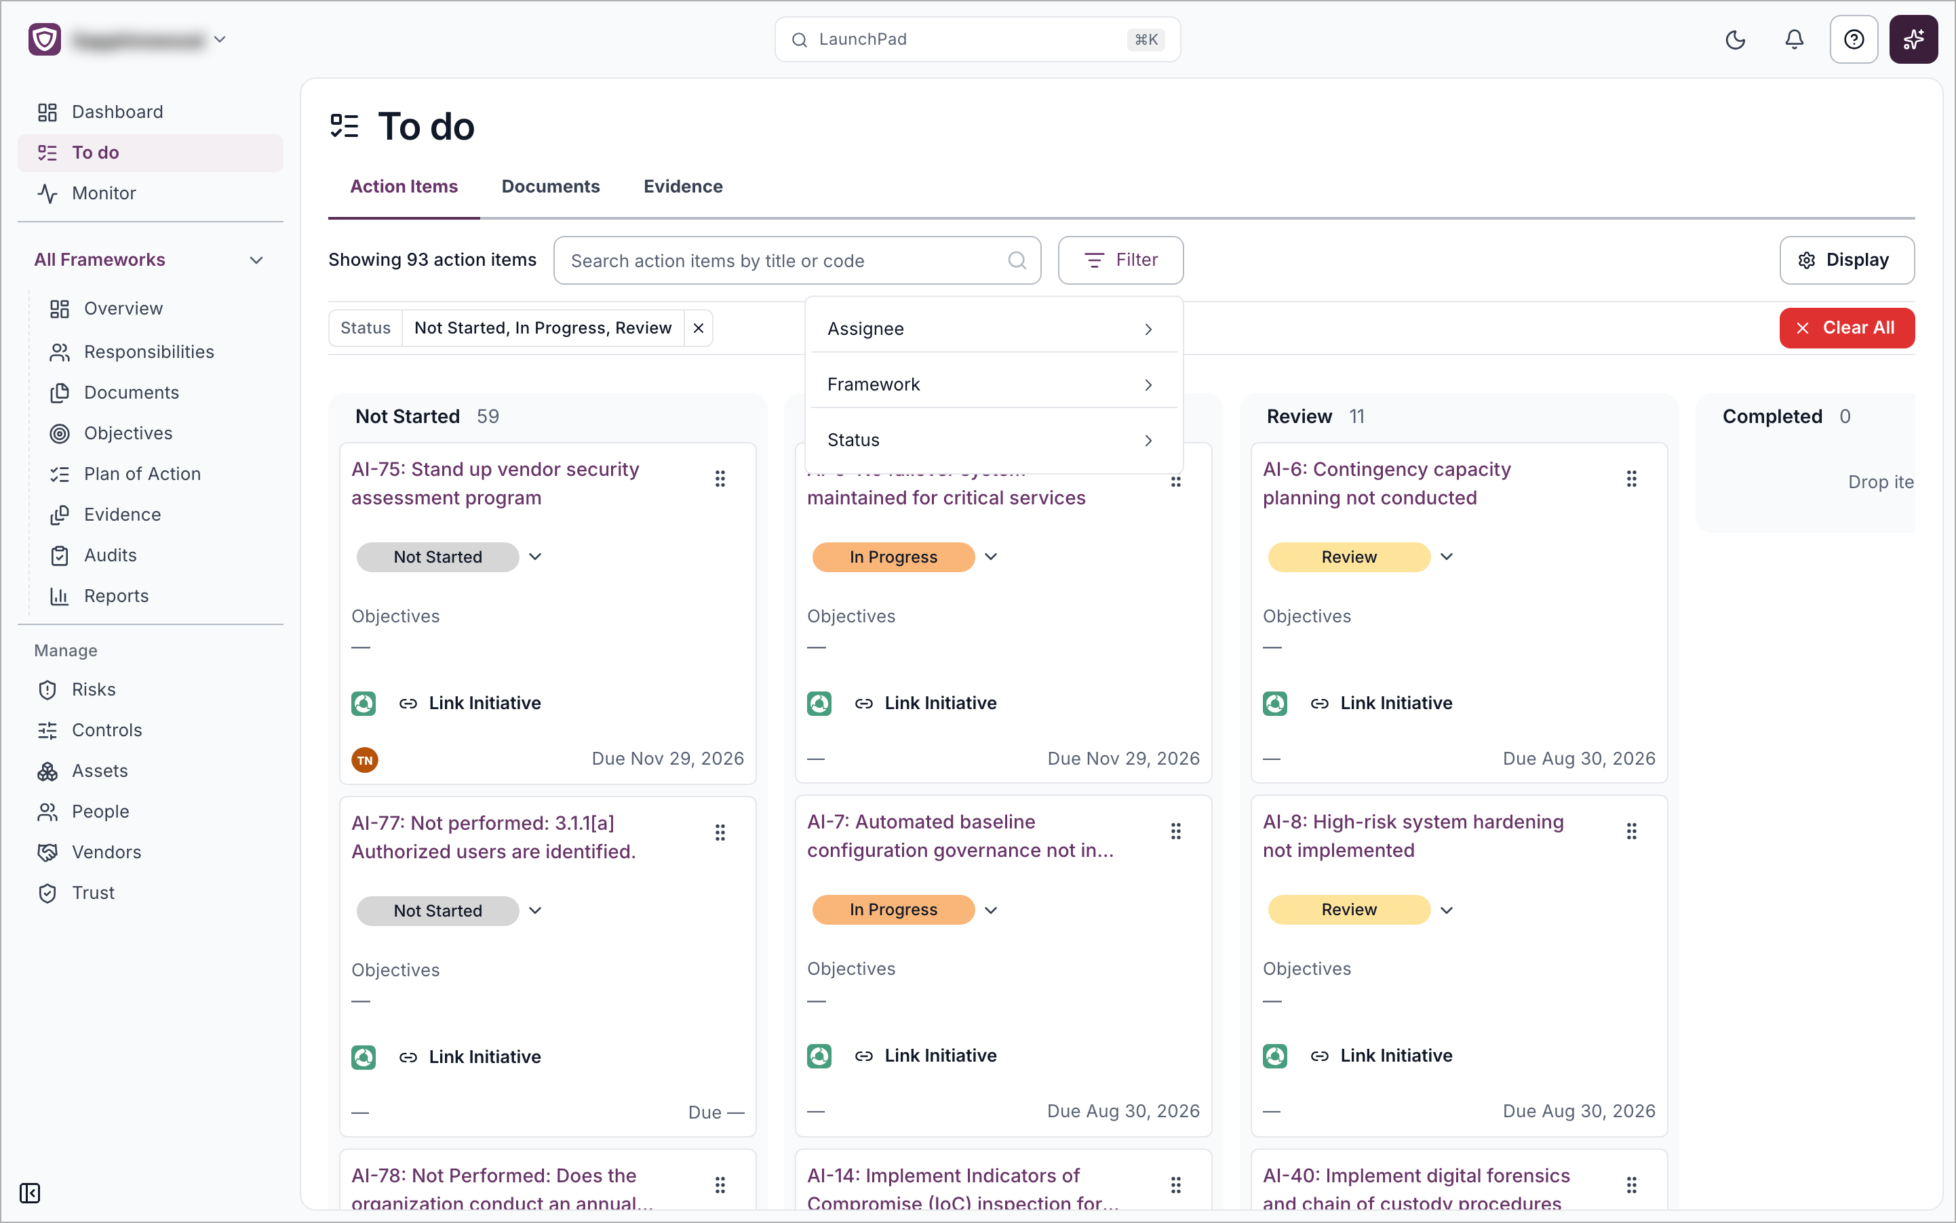Open the help question-mark icon
The image size is (1956, 1223).
tap(1853, 39)
